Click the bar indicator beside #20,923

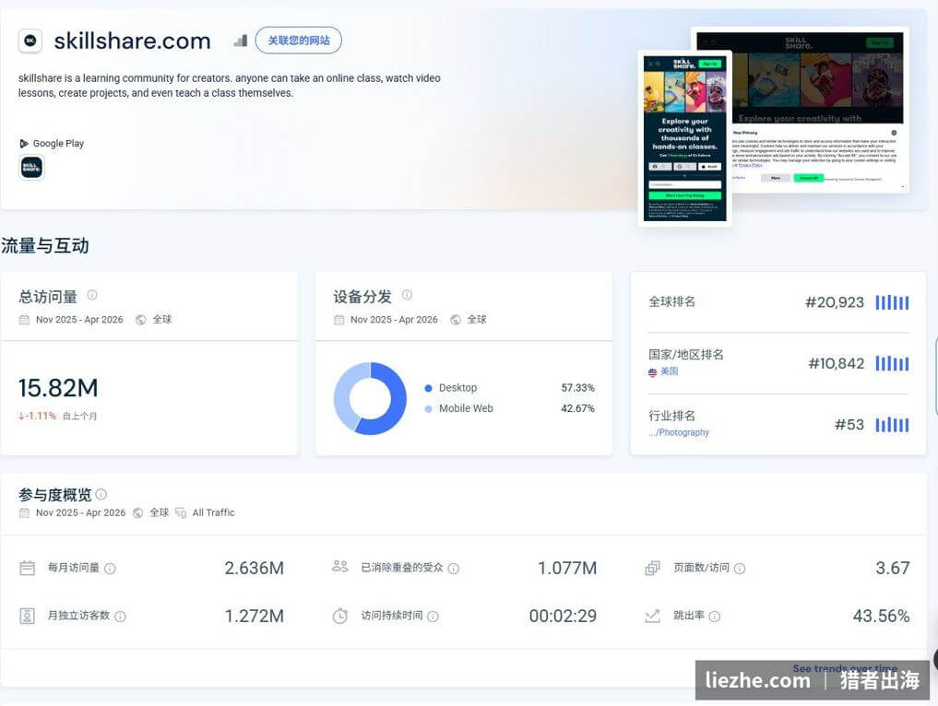click(x=892, y=302)
